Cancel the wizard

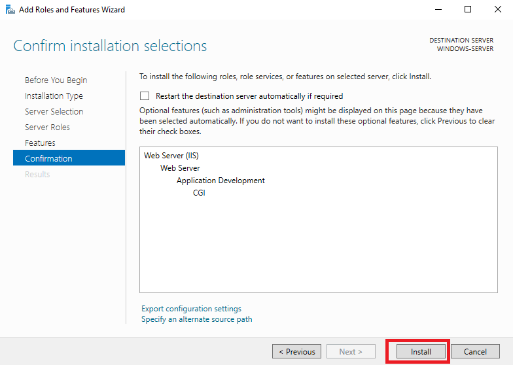475,352
